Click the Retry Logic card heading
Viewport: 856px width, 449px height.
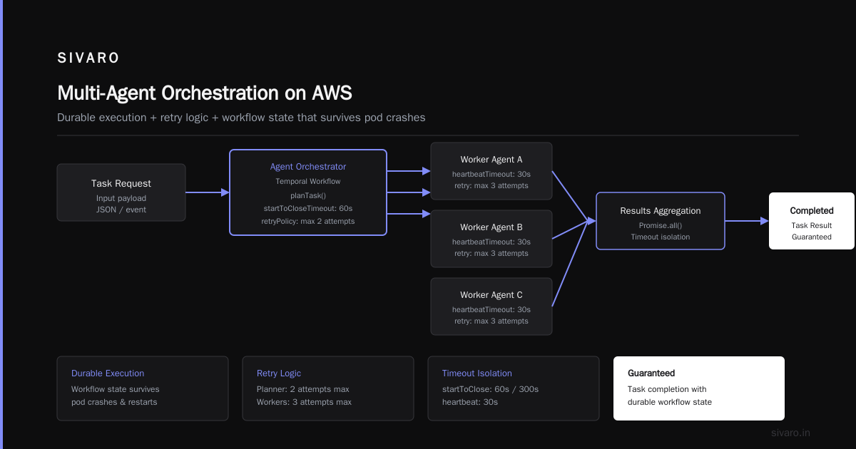[x=279, y=373]
